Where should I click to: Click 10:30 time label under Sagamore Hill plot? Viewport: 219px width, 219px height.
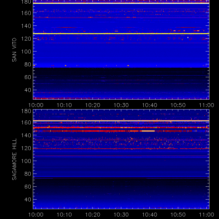pos(121,215)
